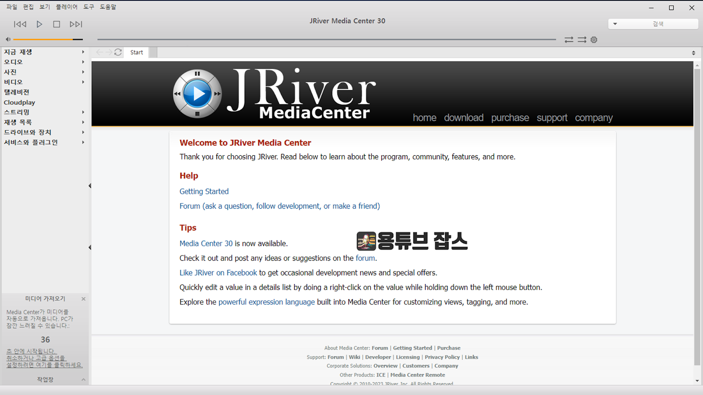
Task: Click the scrollbar up arrow
Action: coord(697,65)
